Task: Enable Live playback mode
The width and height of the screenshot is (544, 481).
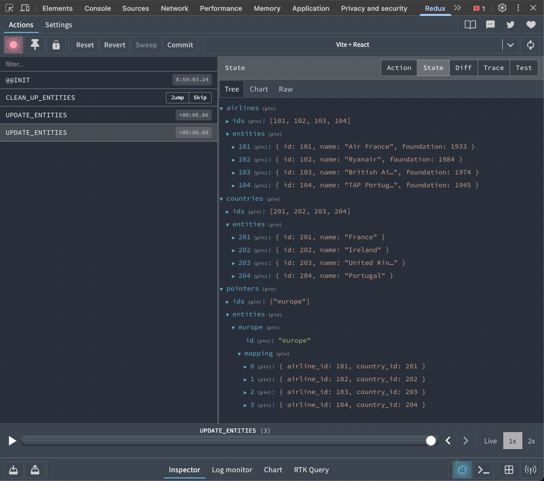Action: click(x=490, y=441)
